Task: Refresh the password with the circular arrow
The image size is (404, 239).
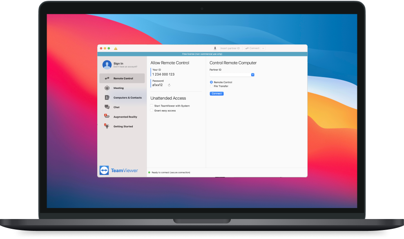Action: pyautogui.click(x=169, y=85)
